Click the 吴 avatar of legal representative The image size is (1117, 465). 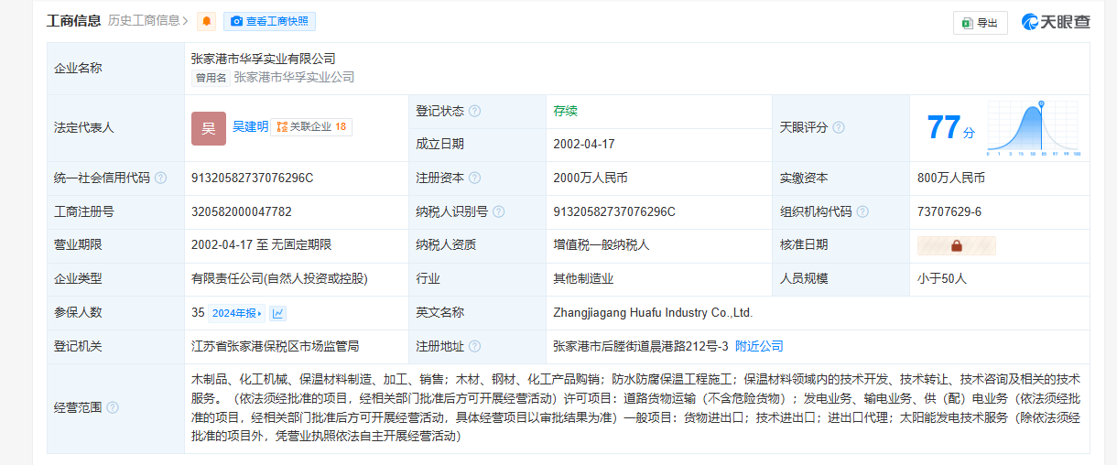pos(209,128)
